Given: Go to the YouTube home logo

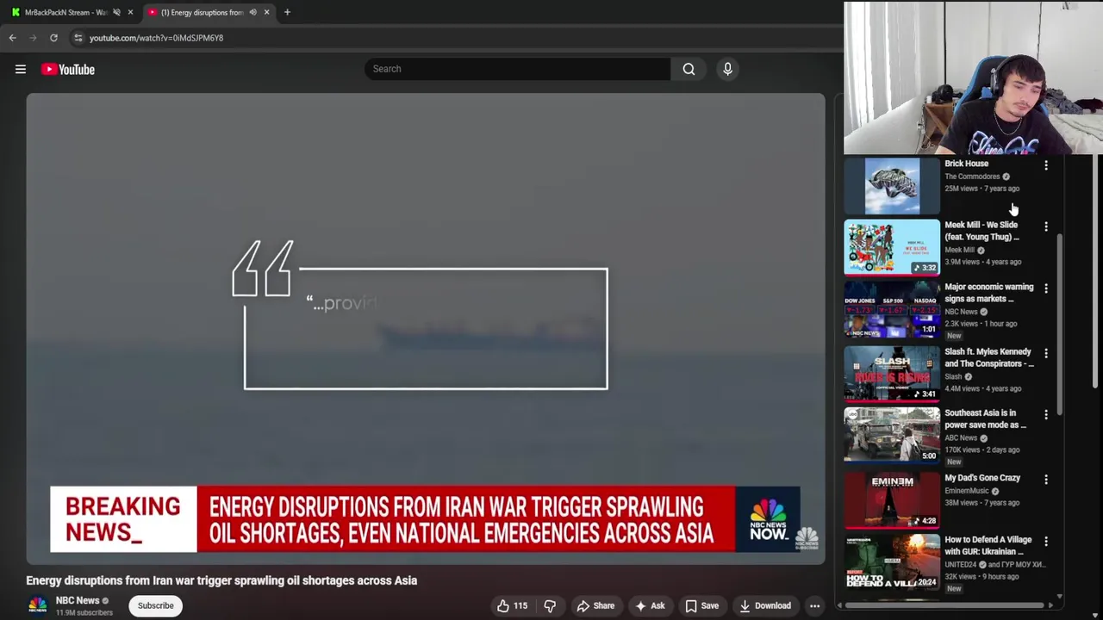Looking at the screenshot, I should (67, 70).
